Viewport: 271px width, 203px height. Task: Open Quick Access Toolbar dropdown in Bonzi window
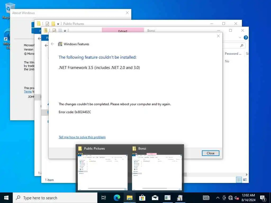tap(65, 31)
